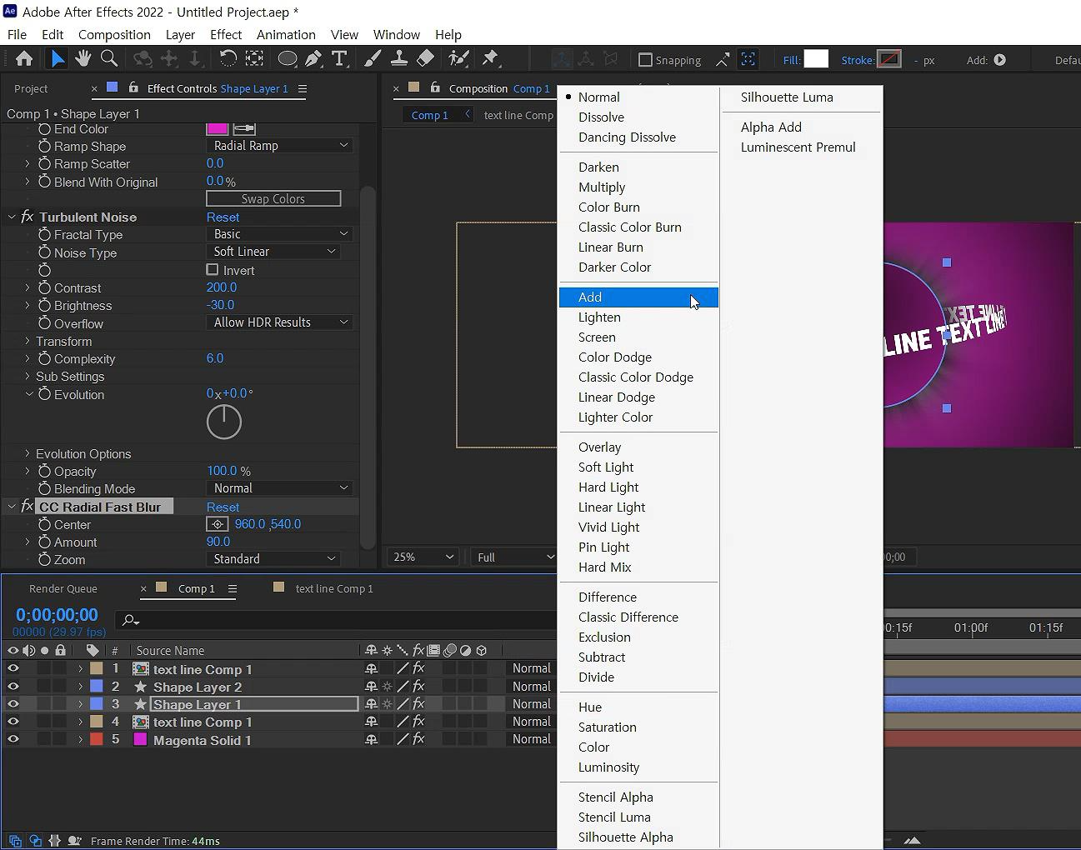Image resolution: width=1081 pixels, height=850 pixels.
Task: Open the Fractal Type dropdown
Action: tap(279, 234)
